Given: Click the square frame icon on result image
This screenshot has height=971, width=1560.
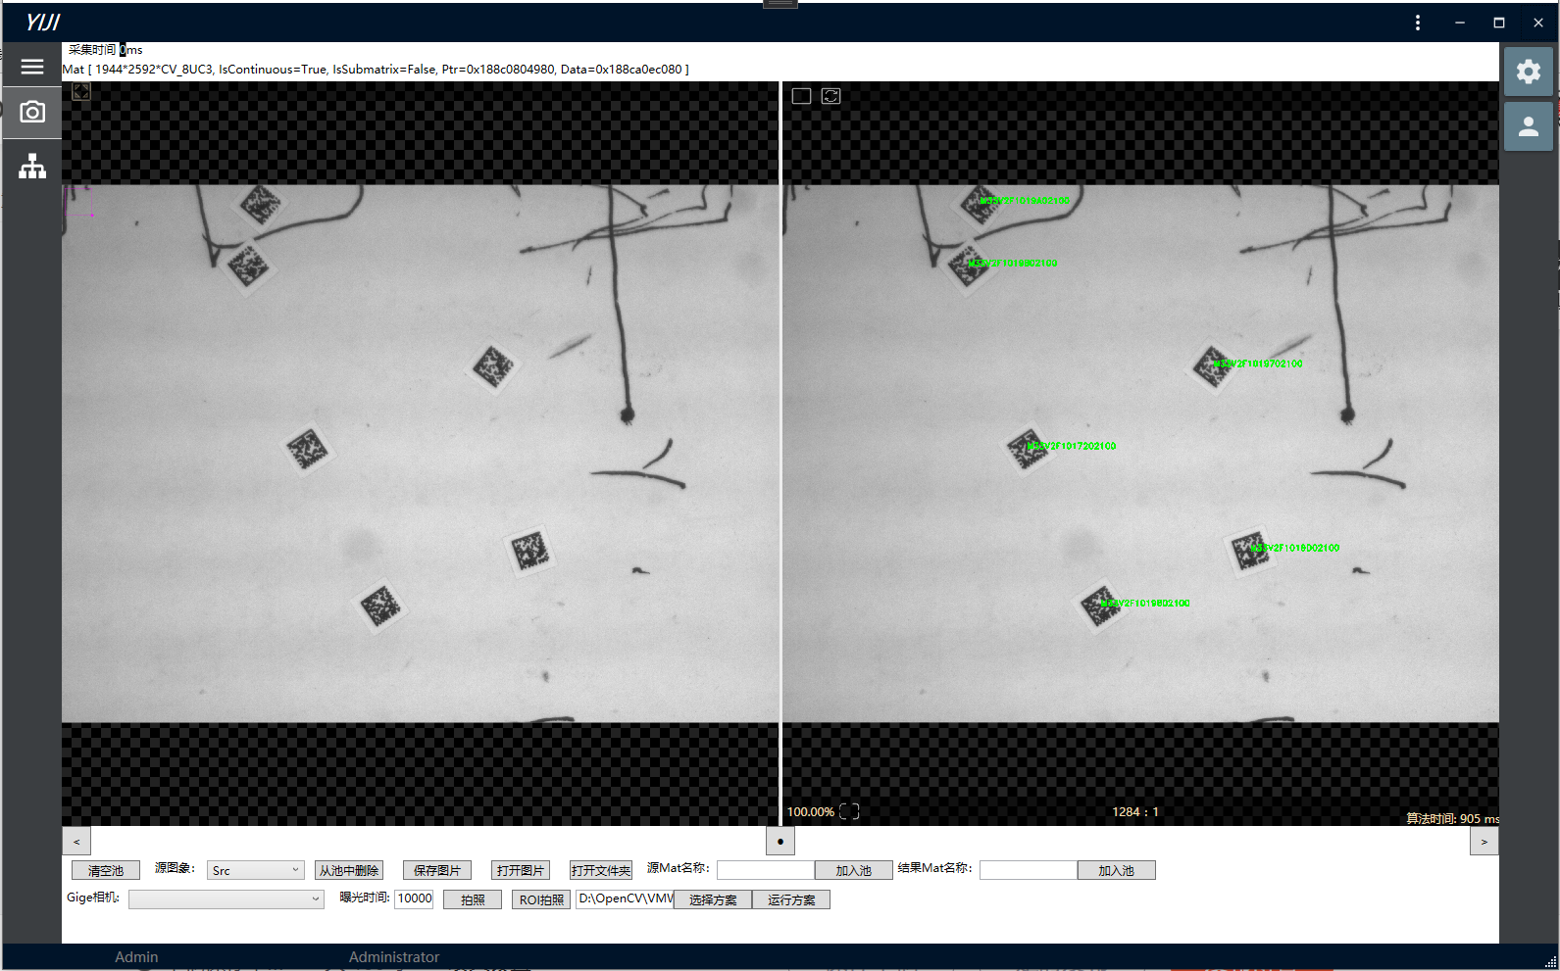Looking at the screenshot, I should [x=801, y=96].
